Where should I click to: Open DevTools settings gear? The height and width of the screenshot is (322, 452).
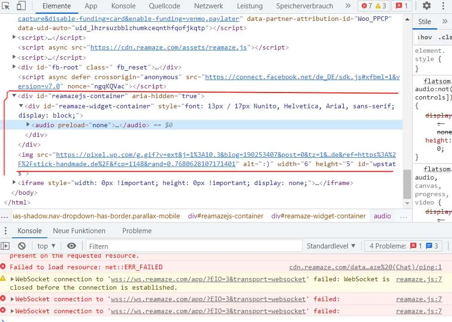tap(427, 6)
